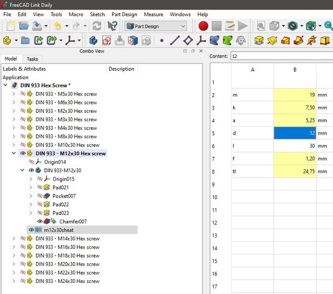Expand the Pad021 tree node
This screenshot has width=333, height=294.
point(31,187)
